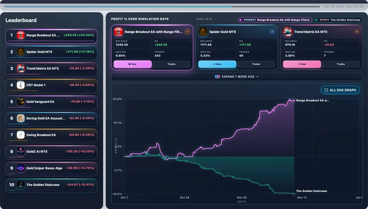Screen dimensions: 368x209
Task: Click Leaderboard heading
Action: coord(21,20)
